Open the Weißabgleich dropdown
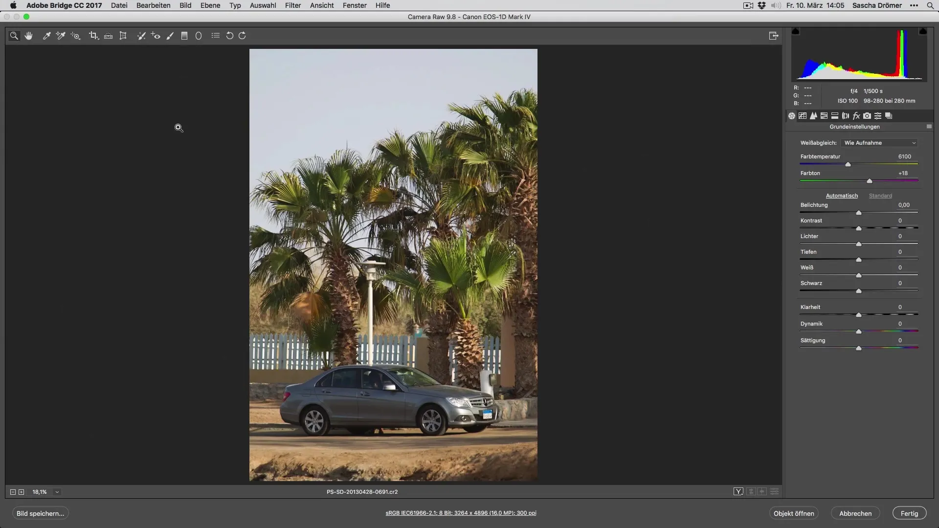Image resolution: width=939 pixels, height=528 pixels. pyautogui.click(x=879, y=143)
